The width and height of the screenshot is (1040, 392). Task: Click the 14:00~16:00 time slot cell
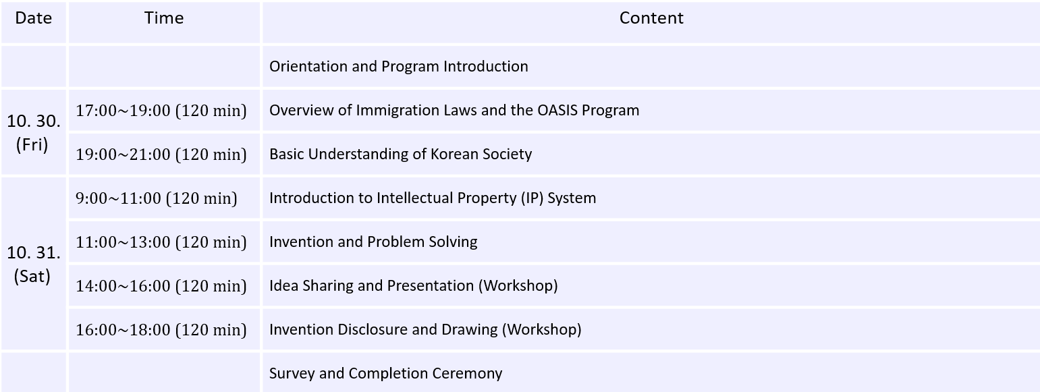161,286
